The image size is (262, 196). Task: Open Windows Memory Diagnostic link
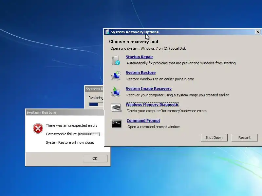pyautogui.click(x=152, y=105)
